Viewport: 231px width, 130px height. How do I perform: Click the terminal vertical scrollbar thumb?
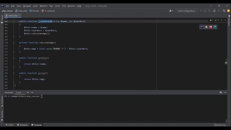coord(226,121)
